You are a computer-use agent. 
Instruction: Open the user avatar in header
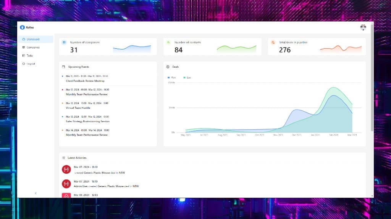tap(363, 27)
